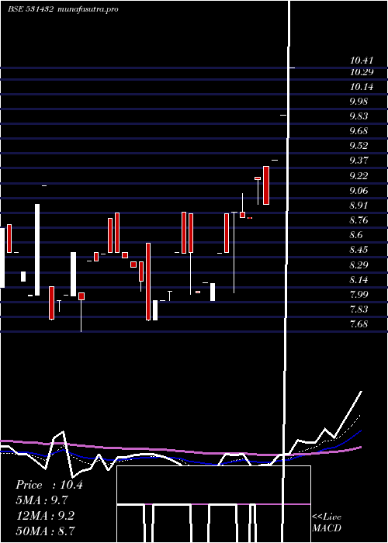Select the 8.91 price axis label

tap(359, 206)
